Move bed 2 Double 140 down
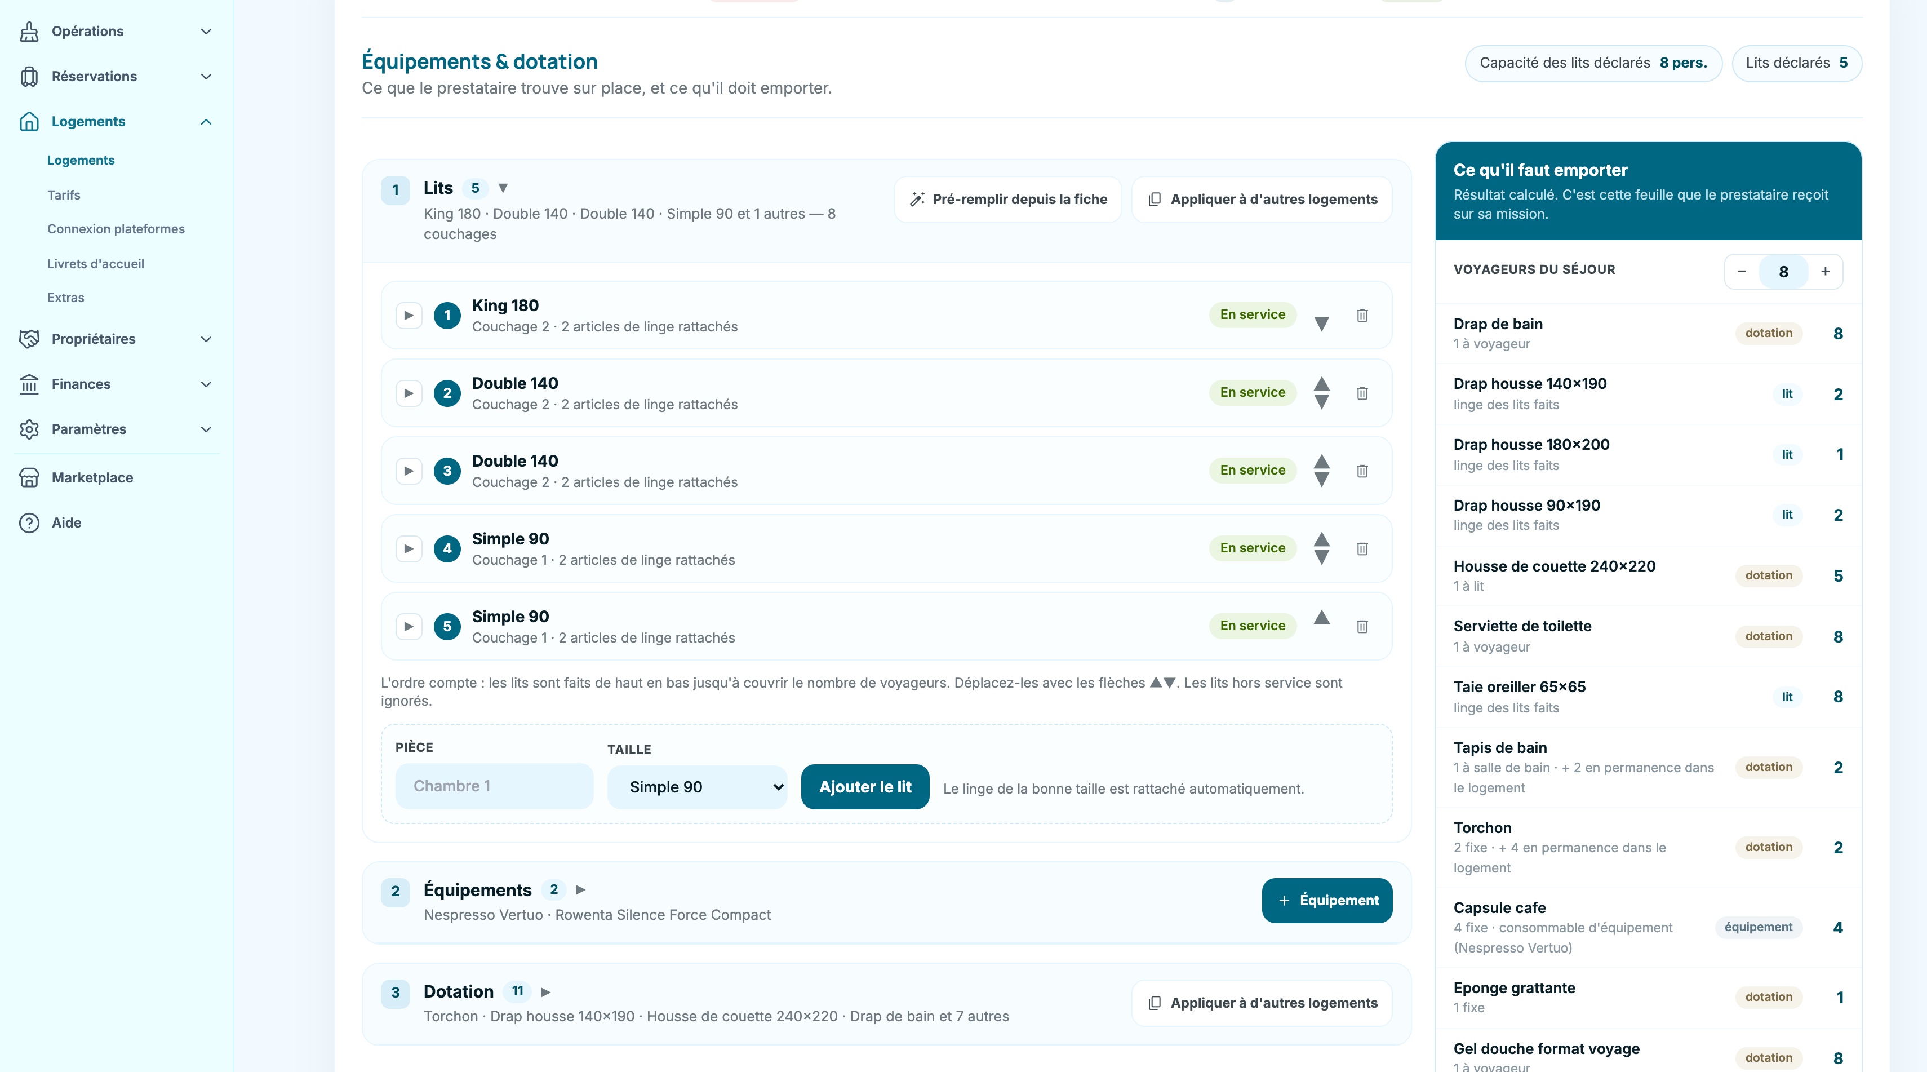The image size is (1927, 1072). point(1322,402)
